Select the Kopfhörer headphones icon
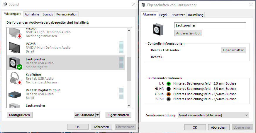256x133 pixels. coord(16,78)
